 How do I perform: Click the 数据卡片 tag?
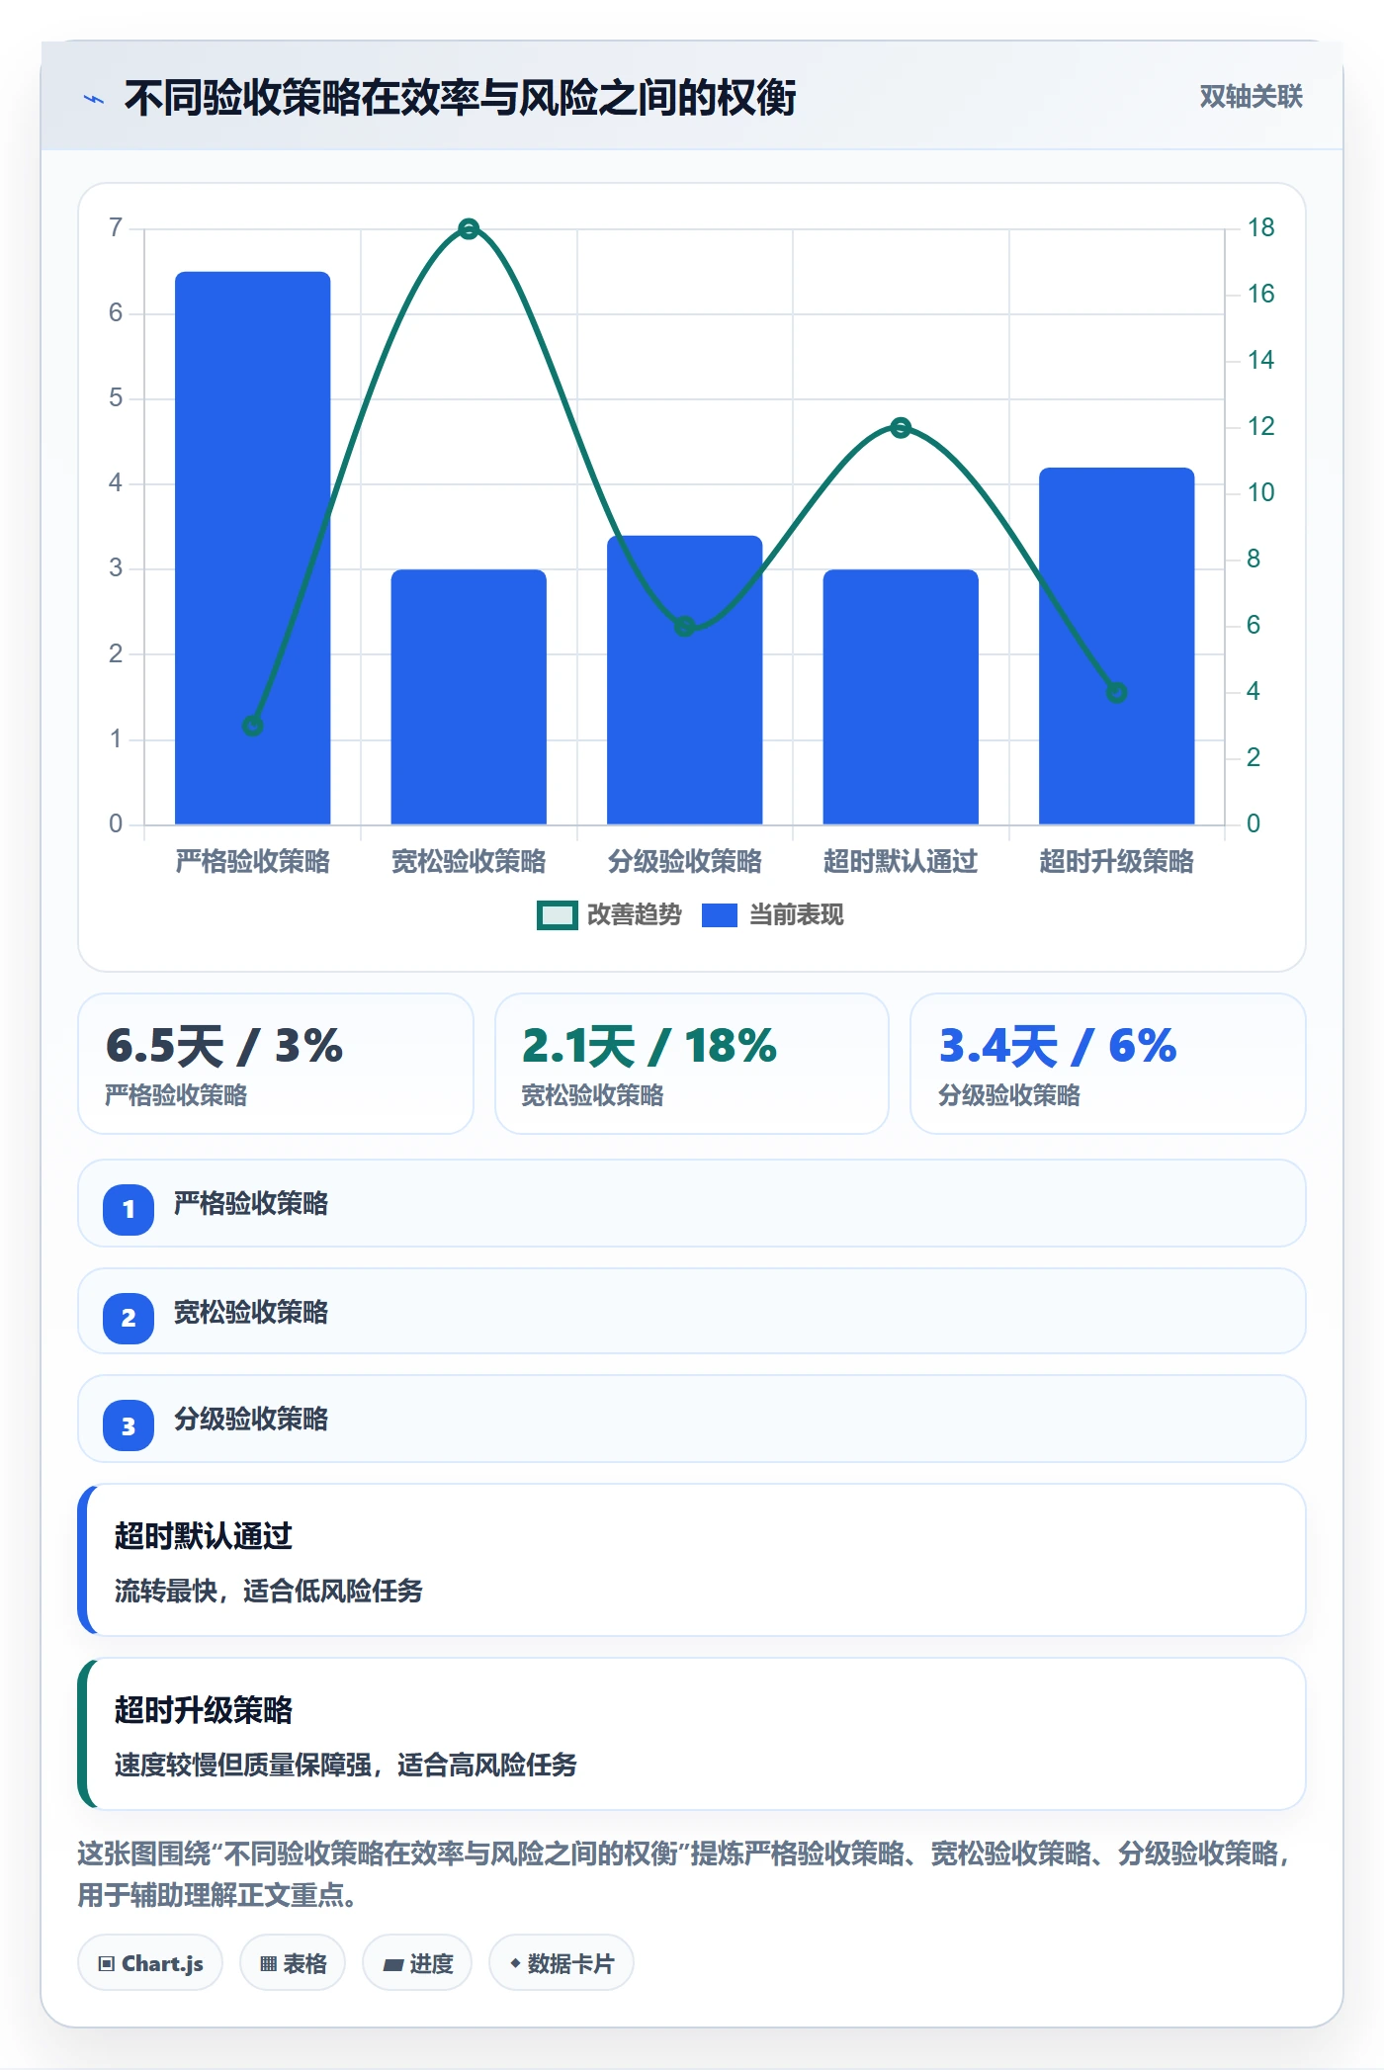point(562,1963)
